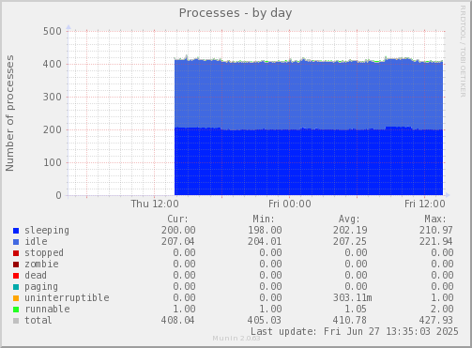Click total maximum value 427.93

[436, 320]
